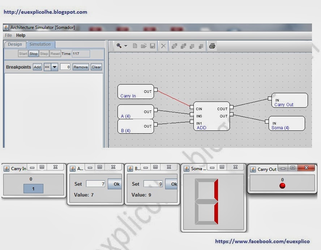
Task: Click the first group arrangement icon
Action: pyautogui.click(x=174, y=46)
